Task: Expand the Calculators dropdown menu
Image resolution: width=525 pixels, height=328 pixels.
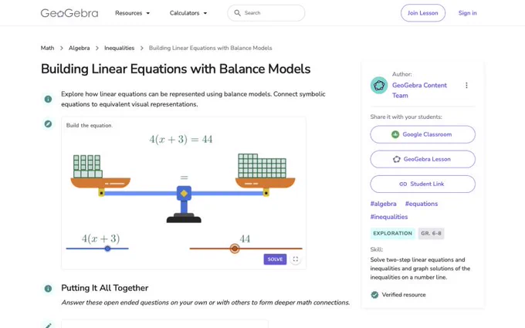Action: (188, 13)
